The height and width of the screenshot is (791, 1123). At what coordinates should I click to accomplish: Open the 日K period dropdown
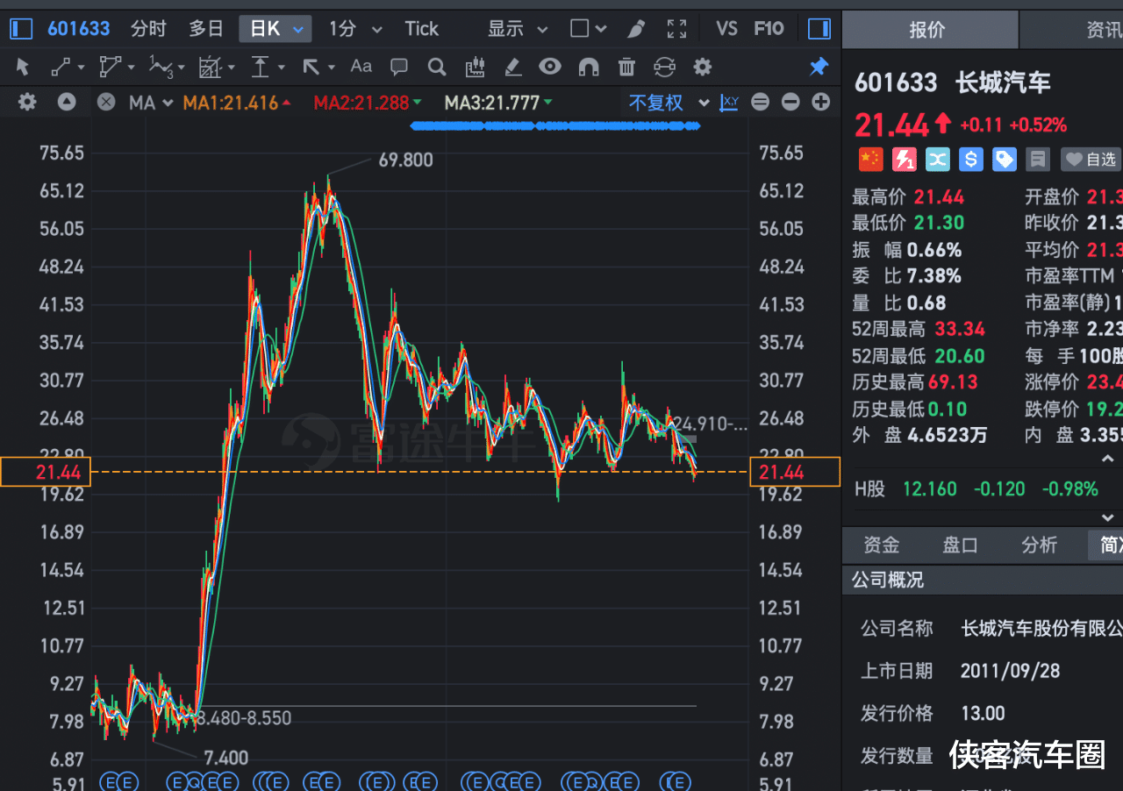tap(275, 29)
